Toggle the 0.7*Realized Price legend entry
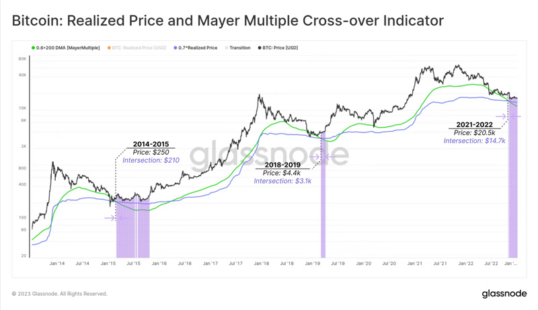The width and height of the screenshot is (538, 310). point(196,48)
